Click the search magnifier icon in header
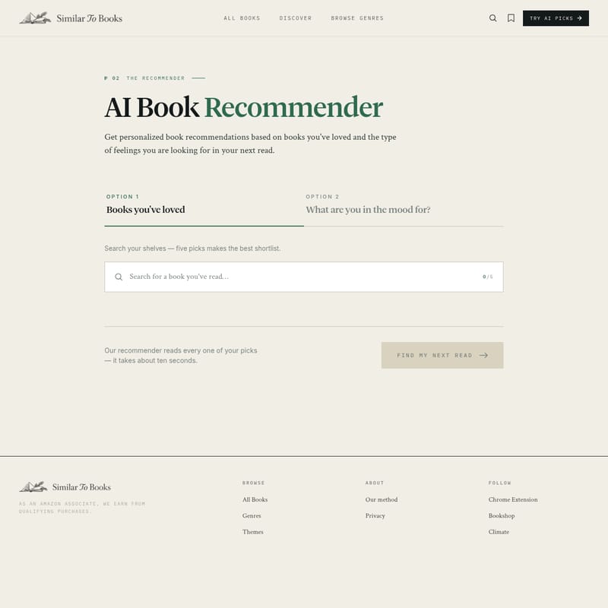The width and height of the screenshot is (608, 608). pos(492,18)
